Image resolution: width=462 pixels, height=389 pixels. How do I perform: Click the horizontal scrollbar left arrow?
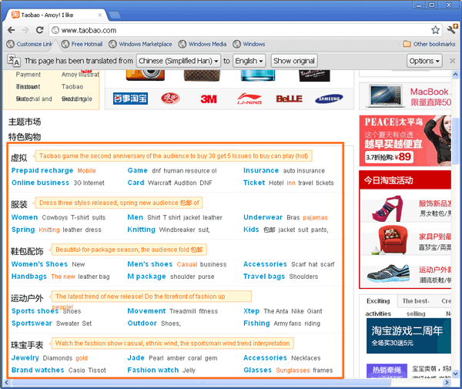click(7, 383)
